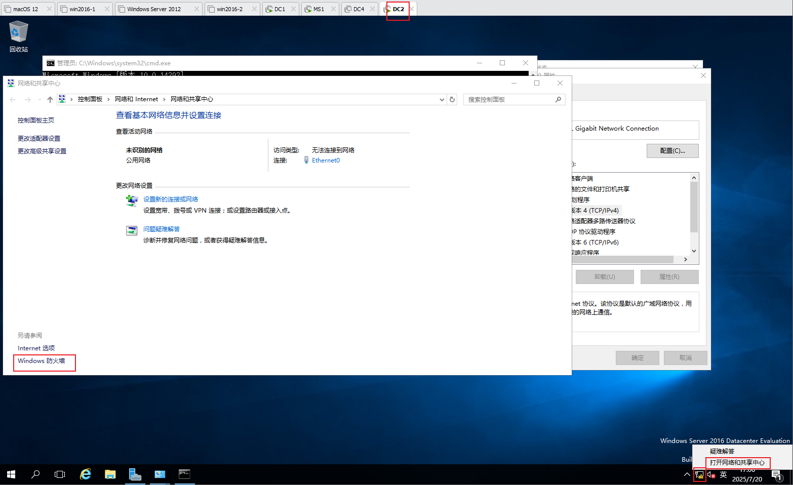Open the Recycle Bin desktop icon
The height and width of the screenshot is (485, 793).
19,36
